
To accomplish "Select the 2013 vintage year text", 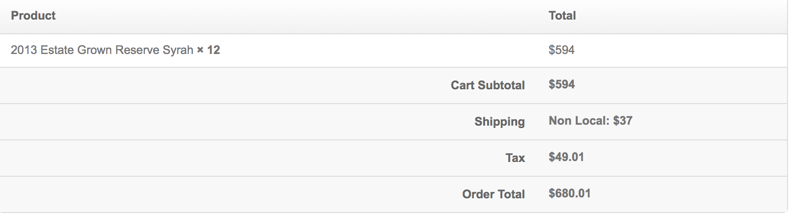I will click(x=24, y=50).
